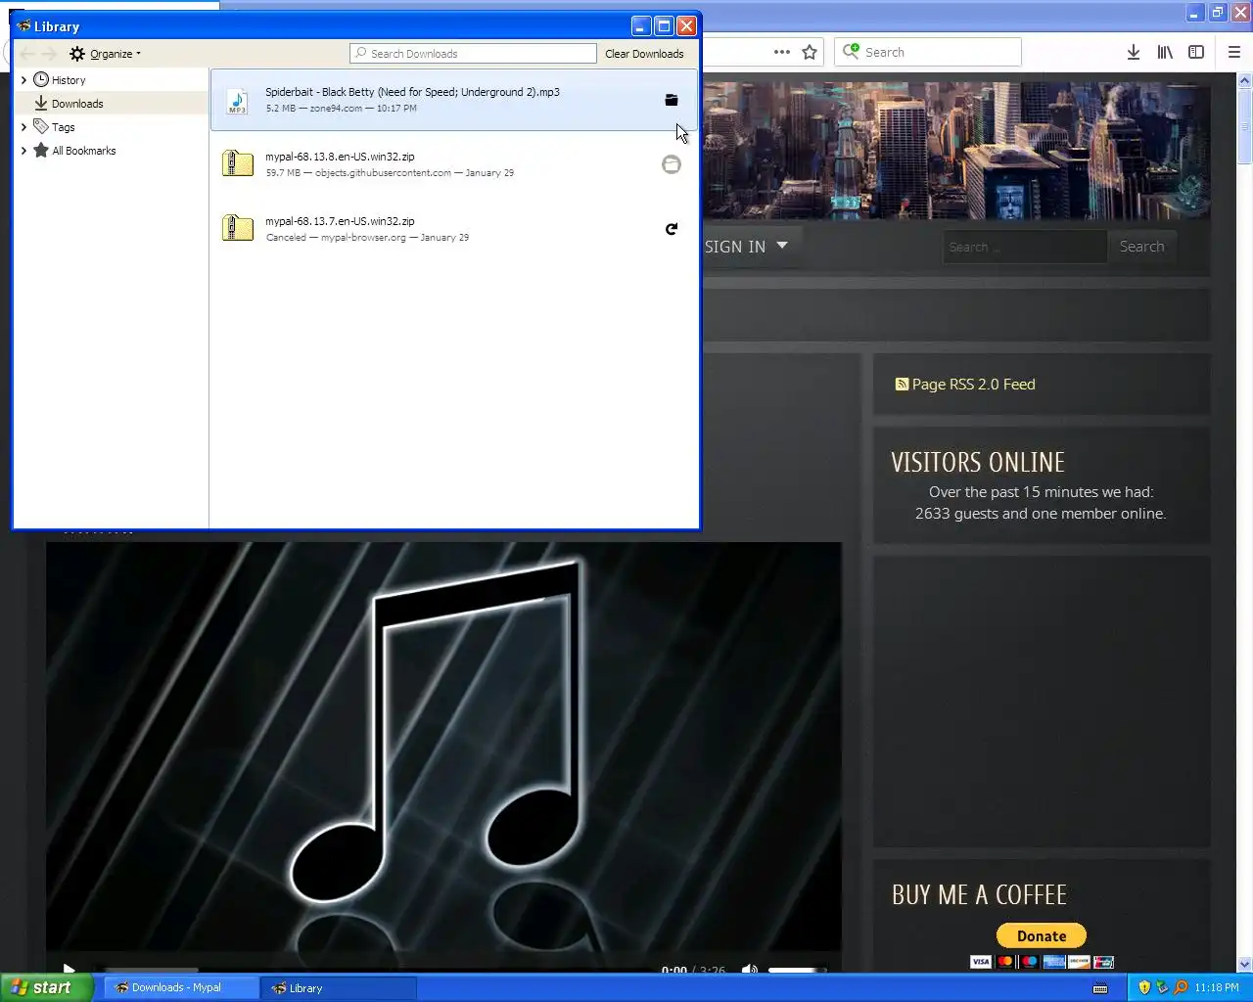Select the mypal-68.13.8.en-US.win32.zip entry
The image size is (1253, 1002).
click(x=454, y=164)
